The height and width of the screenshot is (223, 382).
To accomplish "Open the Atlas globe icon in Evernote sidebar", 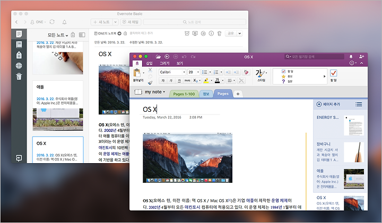I will [19, 66].
